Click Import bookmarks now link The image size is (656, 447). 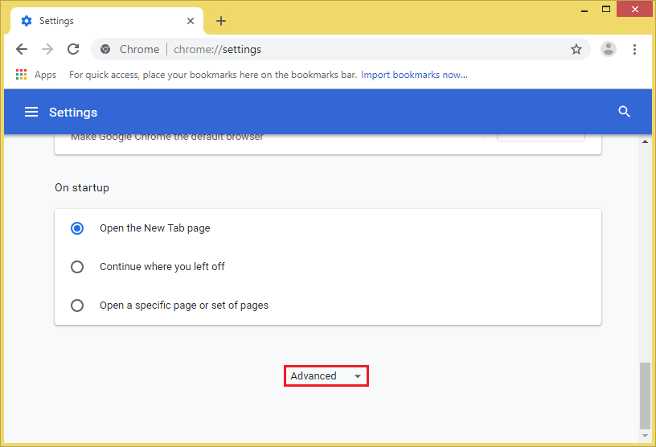coord(414,75)
